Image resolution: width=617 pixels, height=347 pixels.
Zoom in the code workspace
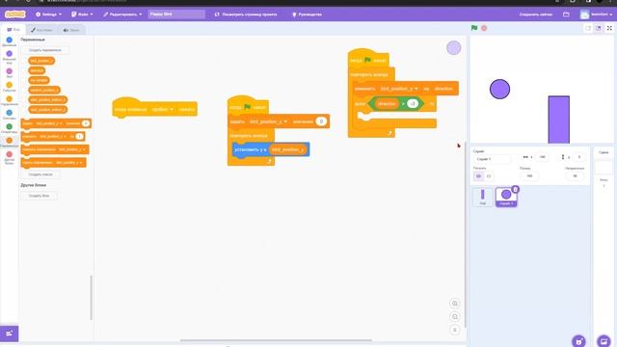click(x=455, y=304)
